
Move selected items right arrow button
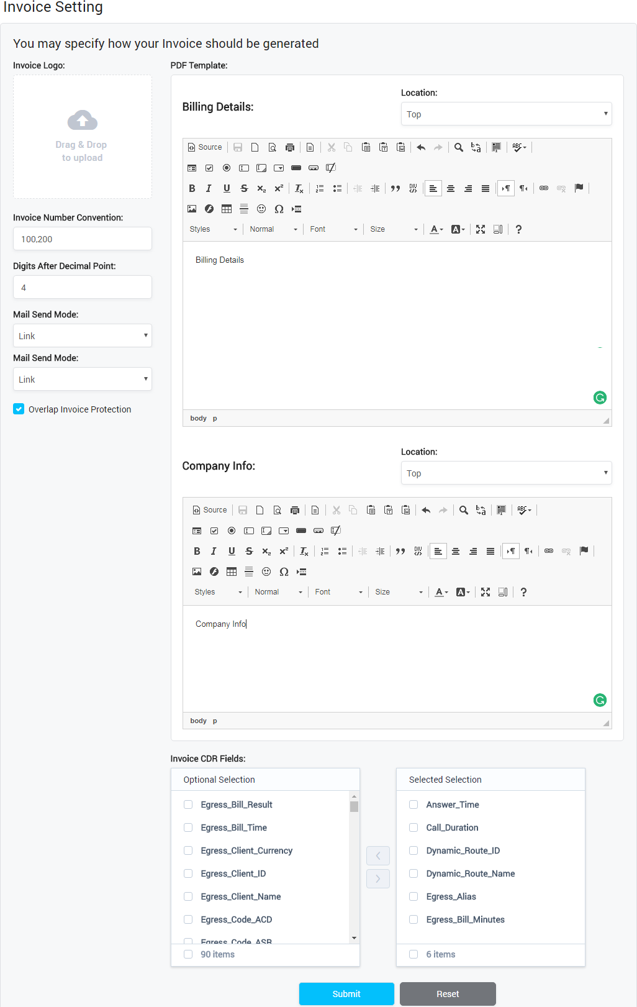coord(378,879)
